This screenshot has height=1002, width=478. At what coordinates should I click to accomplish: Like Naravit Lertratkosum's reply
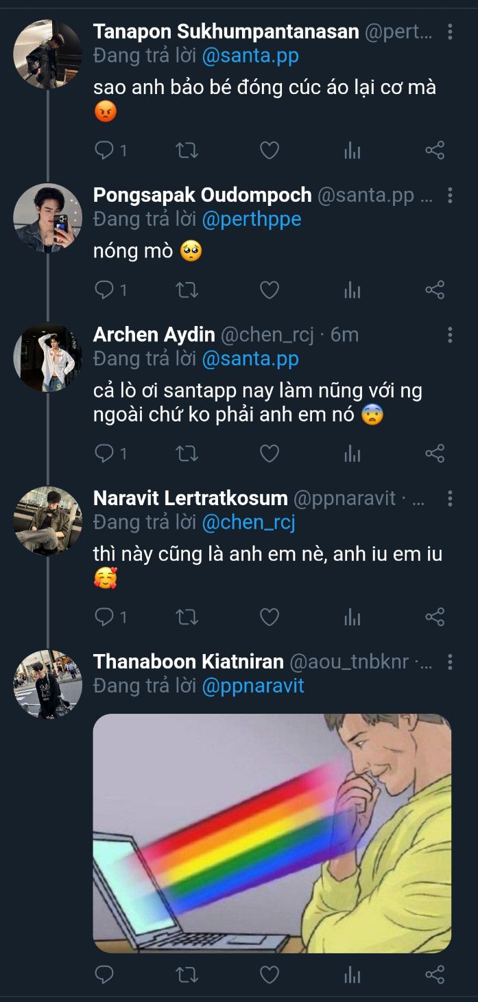tap(270, 617)
